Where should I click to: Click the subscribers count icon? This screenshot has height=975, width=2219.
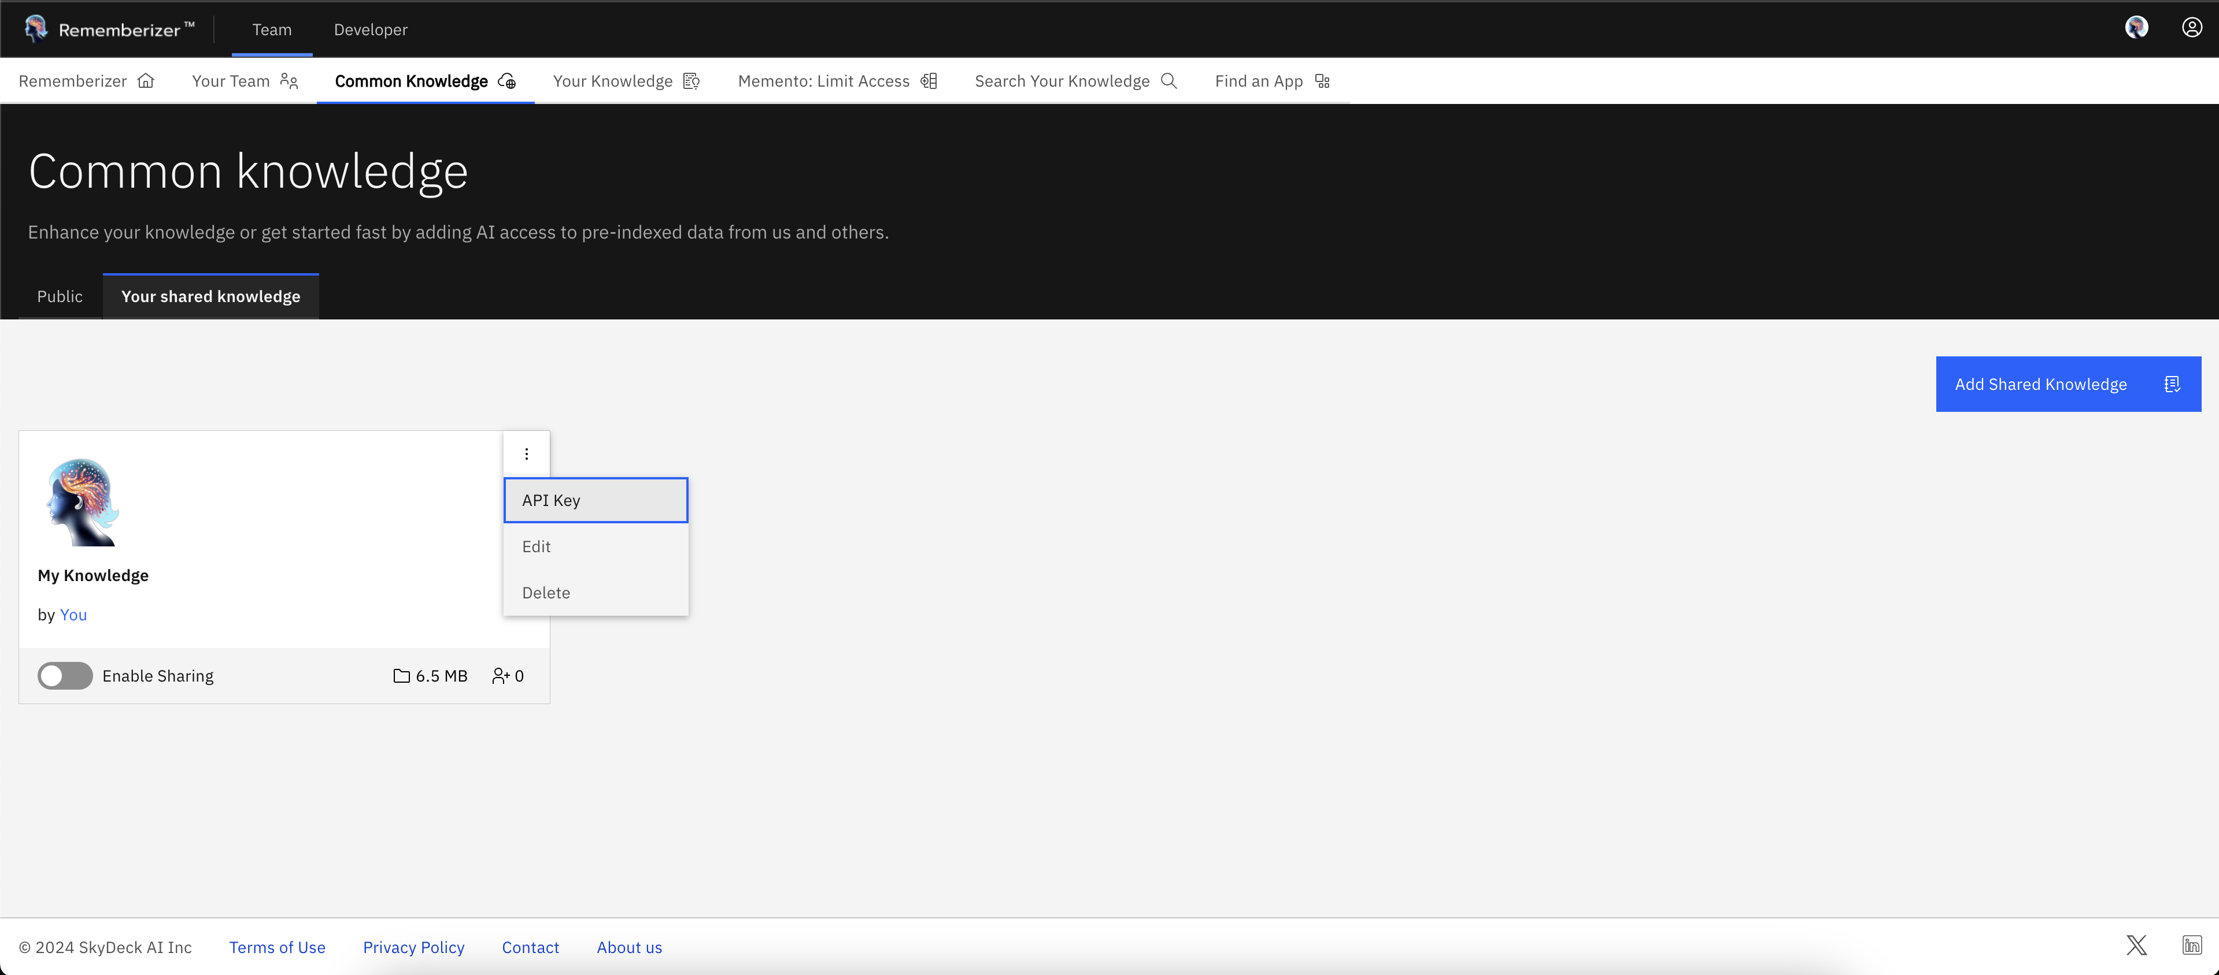501,676
